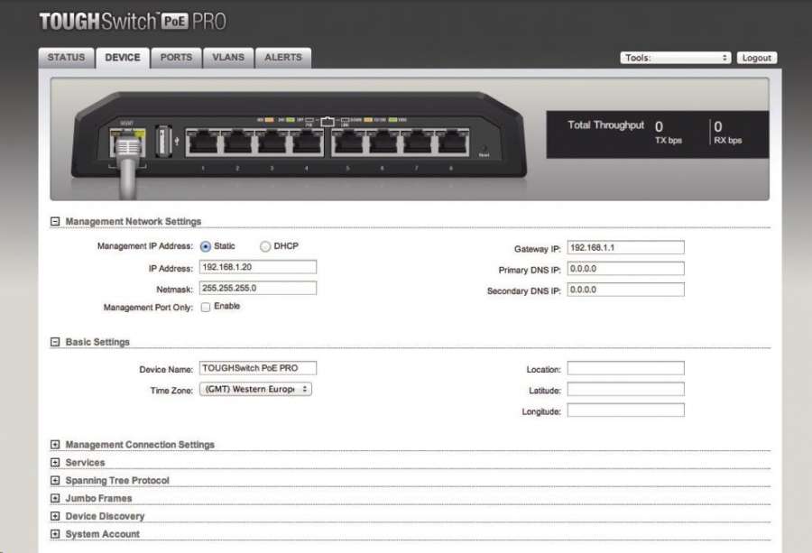Click the Netmask input field
812x553 pixels.
(x=258, y=288)
